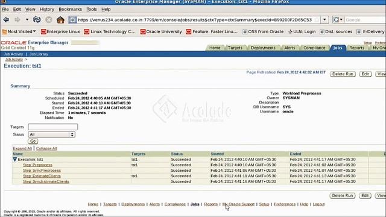Screen dimensions: 386x217
Task: Click the footer Help link
Action: [x=304, y=204]
